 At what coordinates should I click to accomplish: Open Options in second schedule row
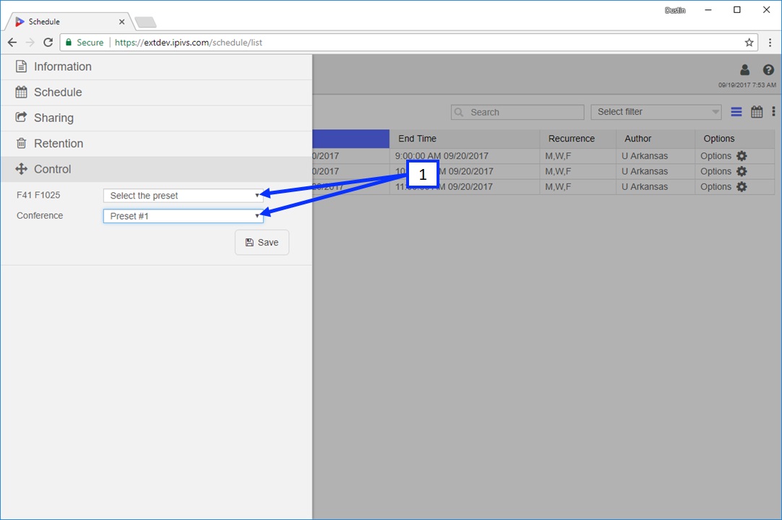pos(716,171)
